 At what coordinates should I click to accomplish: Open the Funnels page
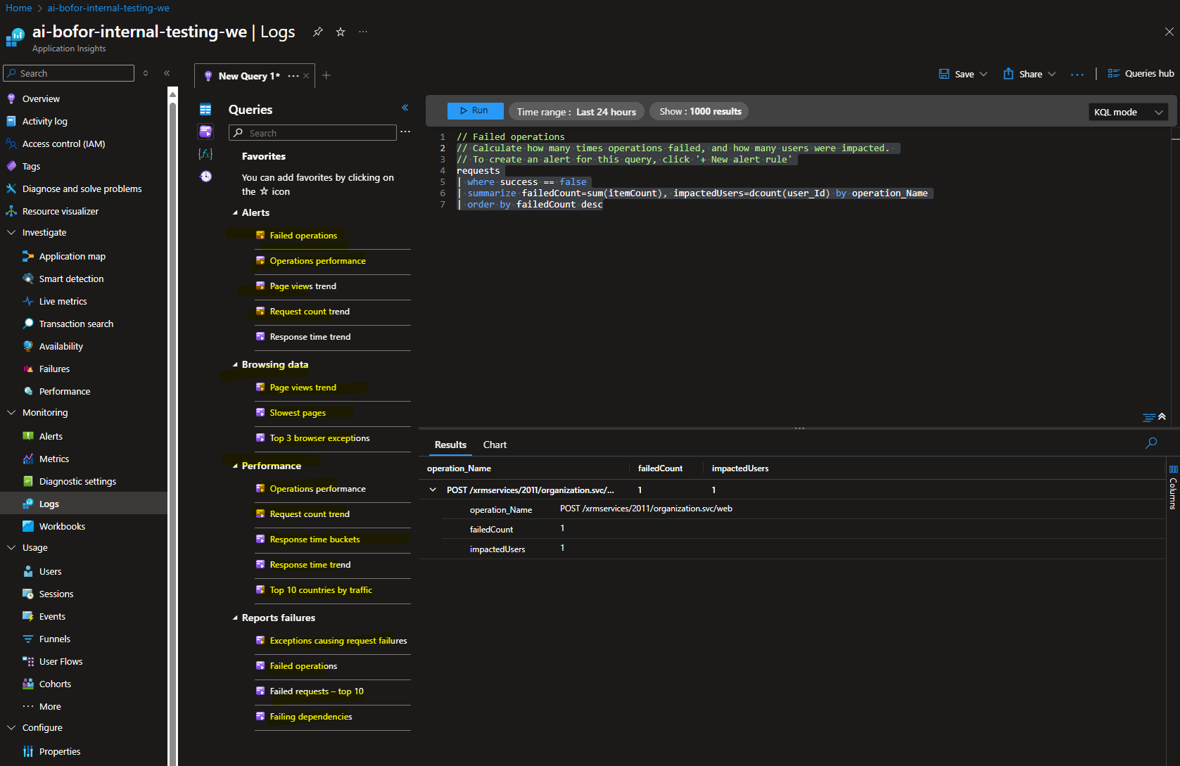[x=54, y=639]
